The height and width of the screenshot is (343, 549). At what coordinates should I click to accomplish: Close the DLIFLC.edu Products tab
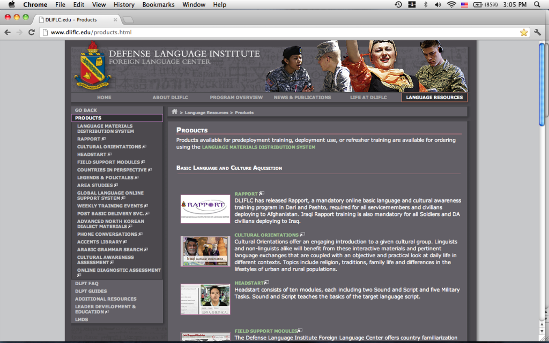115,20
